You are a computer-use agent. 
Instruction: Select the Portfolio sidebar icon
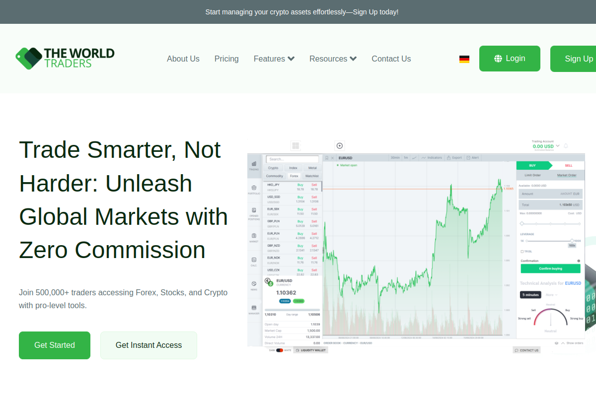pyautogui.click(x=254, y=188)
